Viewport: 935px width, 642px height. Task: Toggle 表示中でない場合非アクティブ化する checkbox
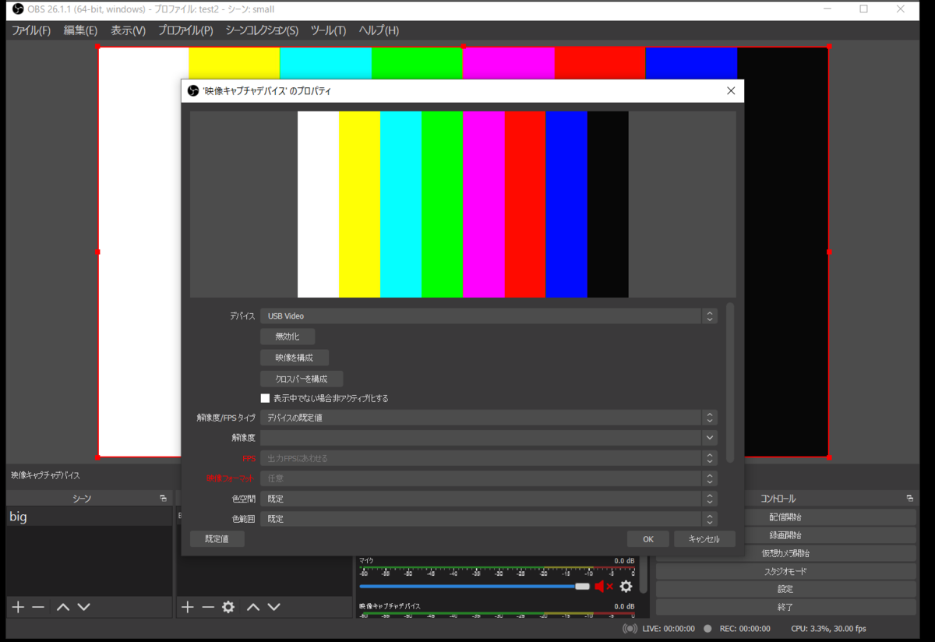[265, 398]
